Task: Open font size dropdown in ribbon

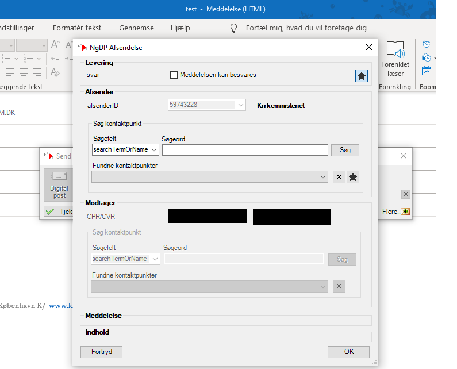Action: click(x=44, y=45)
